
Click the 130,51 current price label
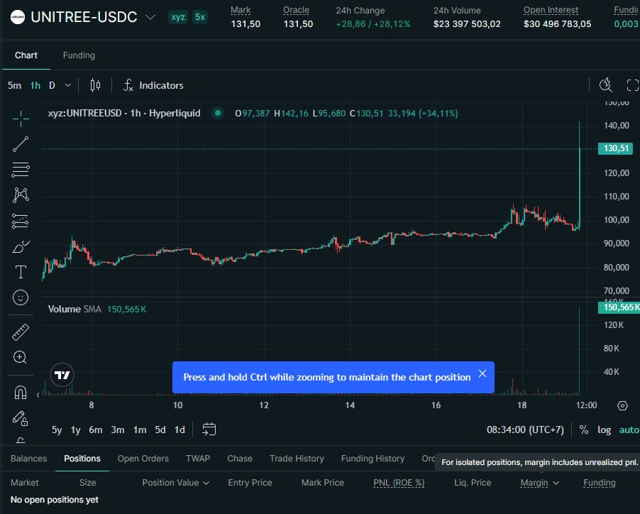[615, 148]
